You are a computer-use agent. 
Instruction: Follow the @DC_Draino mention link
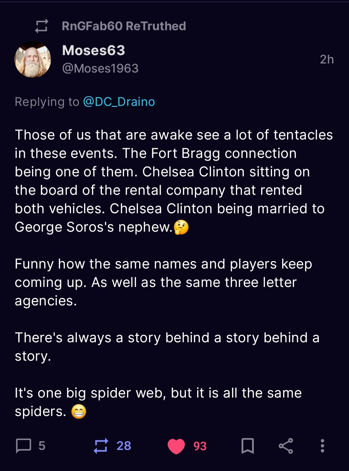point(119,102)
